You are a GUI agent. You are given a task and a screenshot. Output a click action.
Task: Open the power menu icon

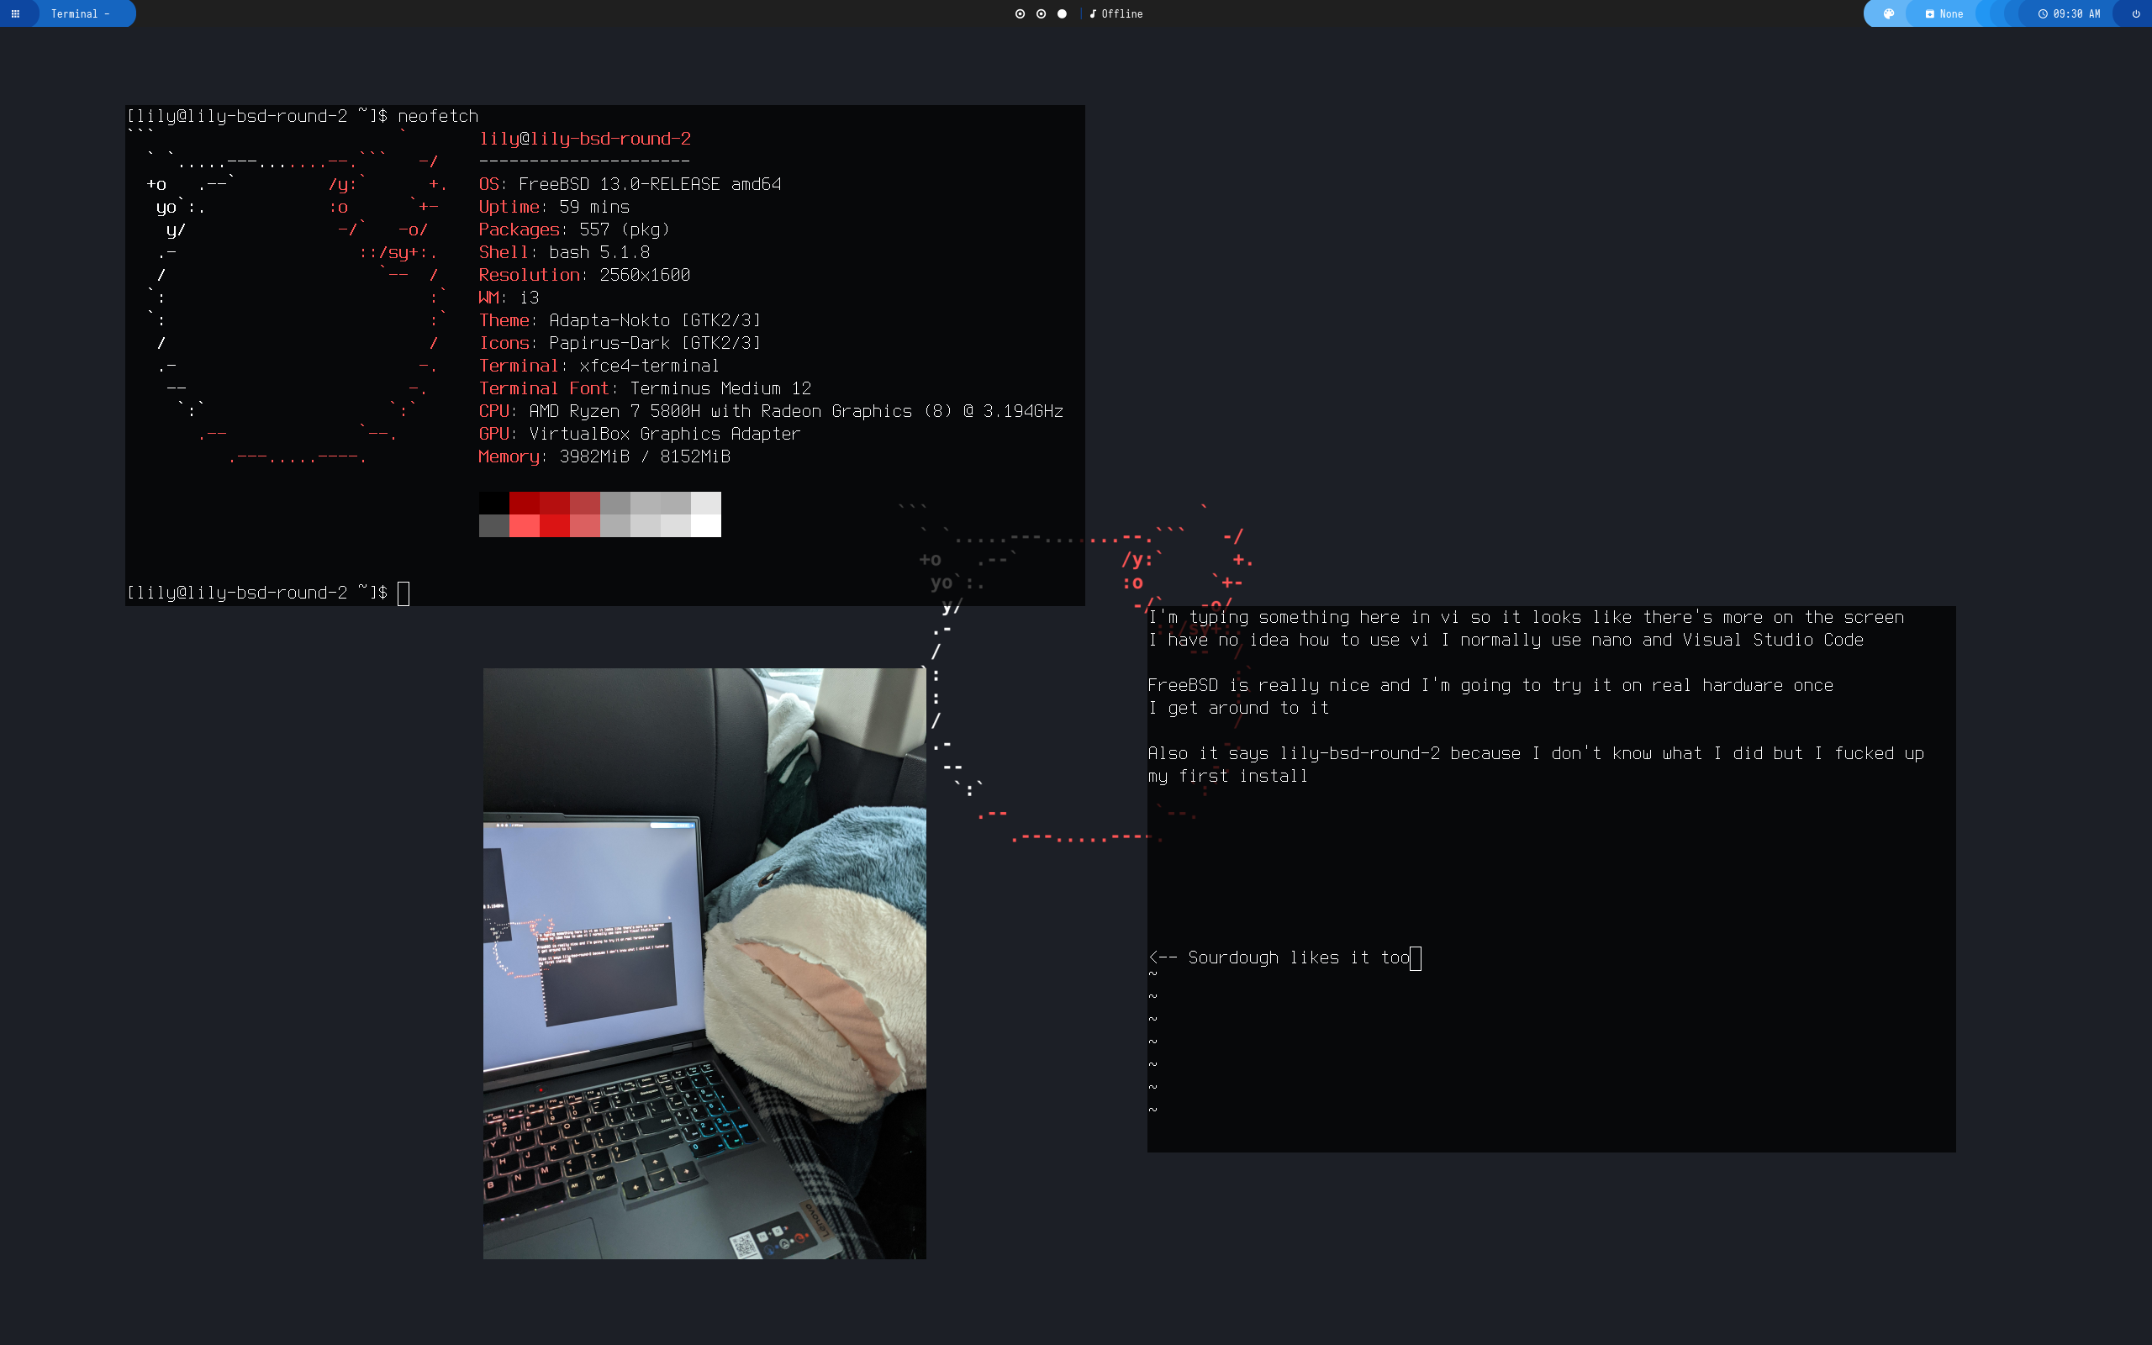tap(2136, 13)
